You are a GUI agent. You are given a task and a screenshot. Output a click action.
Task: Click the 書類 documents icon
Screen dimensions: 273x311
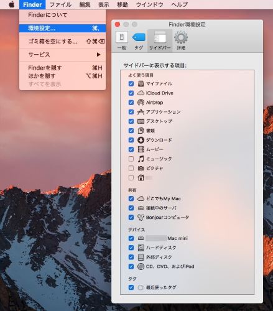141,131
